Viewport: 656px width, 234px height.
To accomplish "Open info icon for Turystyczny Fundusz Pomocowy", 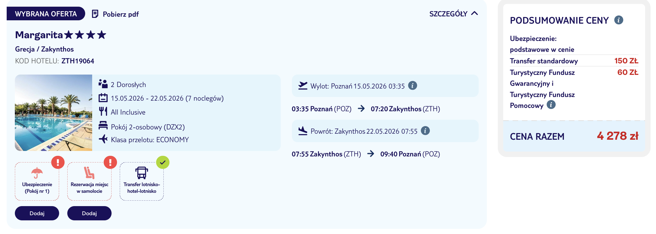I will (551, 105).
